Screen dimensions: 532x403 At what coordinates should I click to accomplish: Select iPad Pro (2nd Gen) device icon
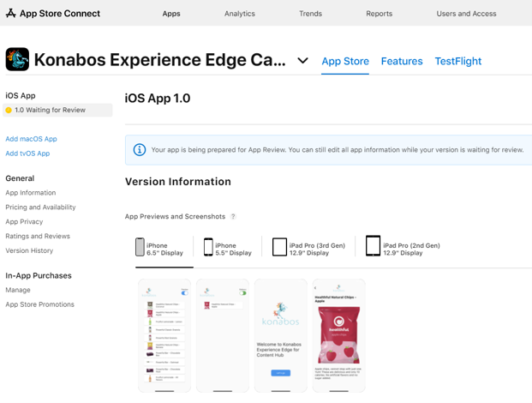pyautogui.click(x=373, y=246)
